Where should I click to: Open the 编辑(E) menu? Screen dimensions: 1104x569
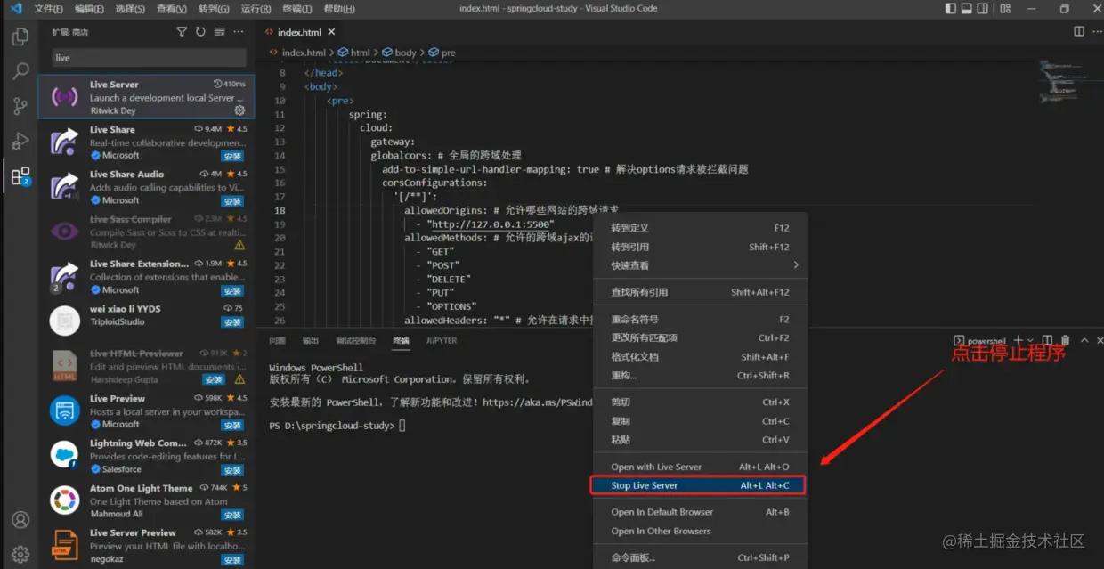pyautogui.click(x=89, y=9)
